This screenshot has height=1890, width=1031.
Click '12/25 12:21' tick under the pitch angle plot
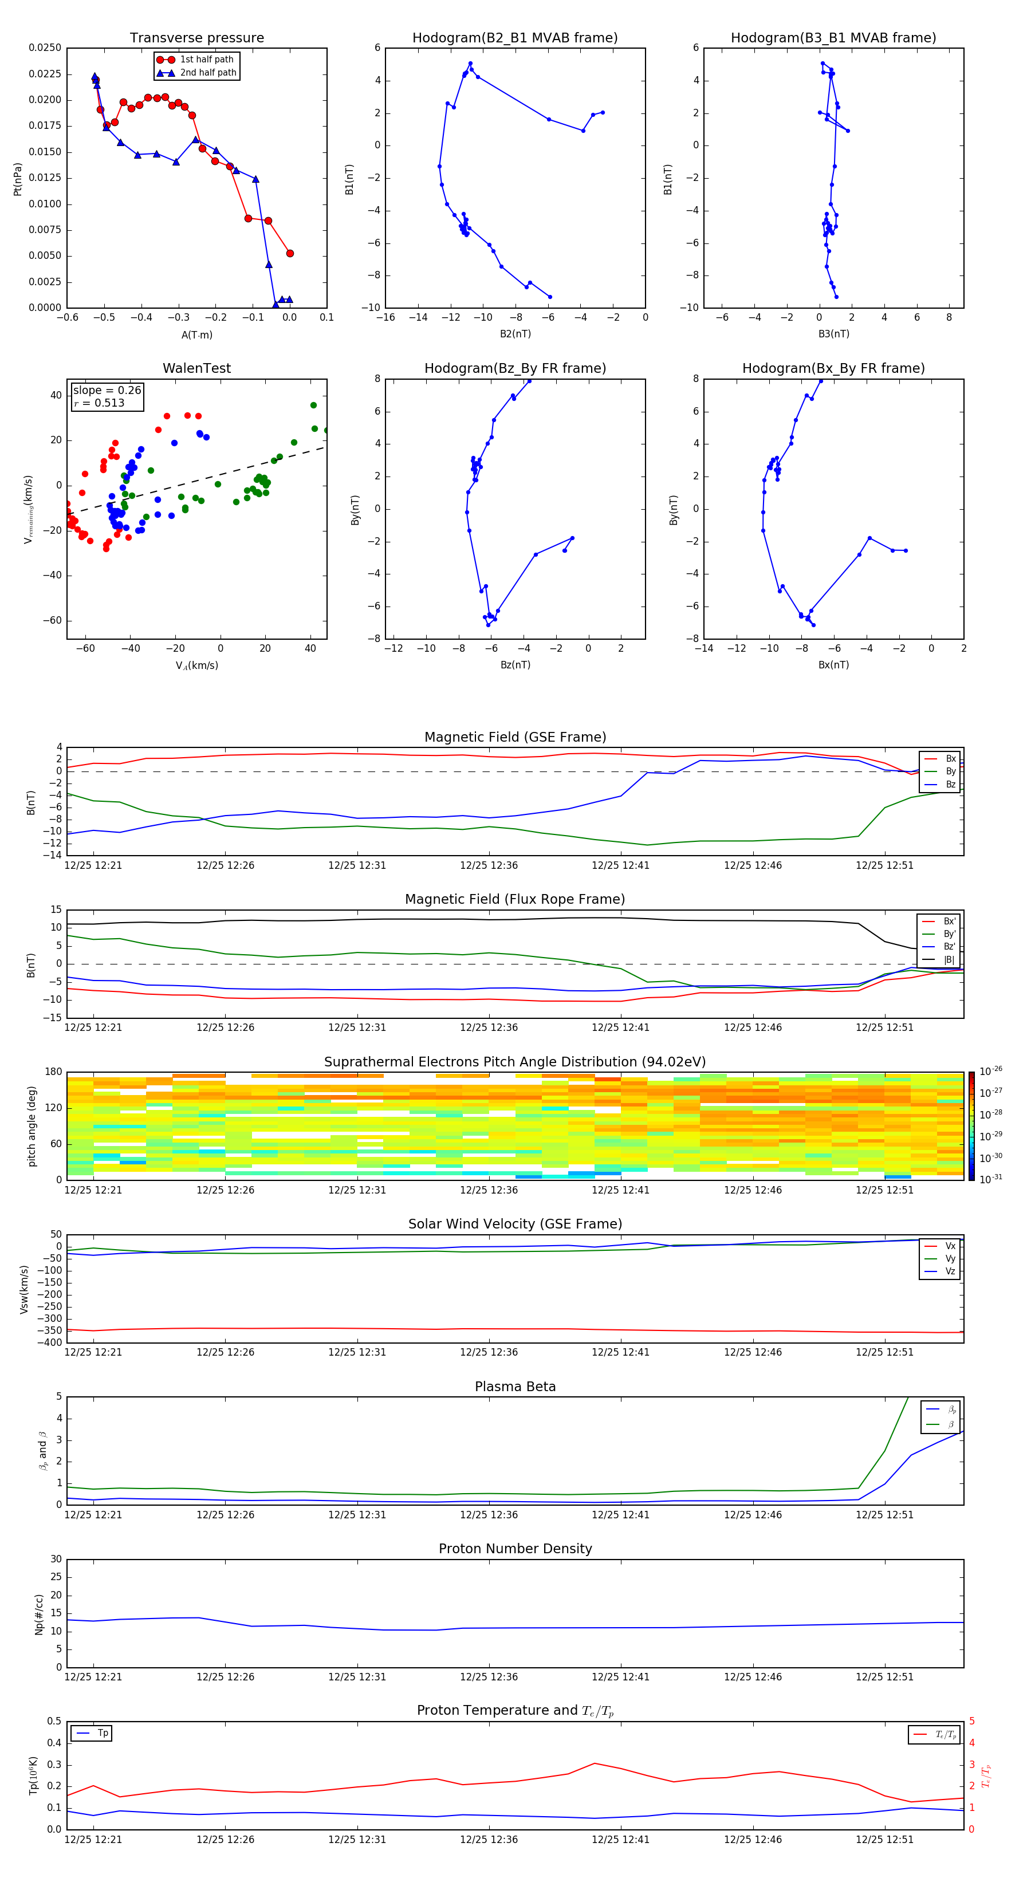(x=93, y=1190)
